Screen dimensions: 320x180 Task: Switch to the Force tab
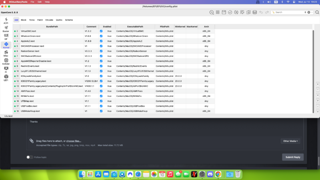[32, 20]
